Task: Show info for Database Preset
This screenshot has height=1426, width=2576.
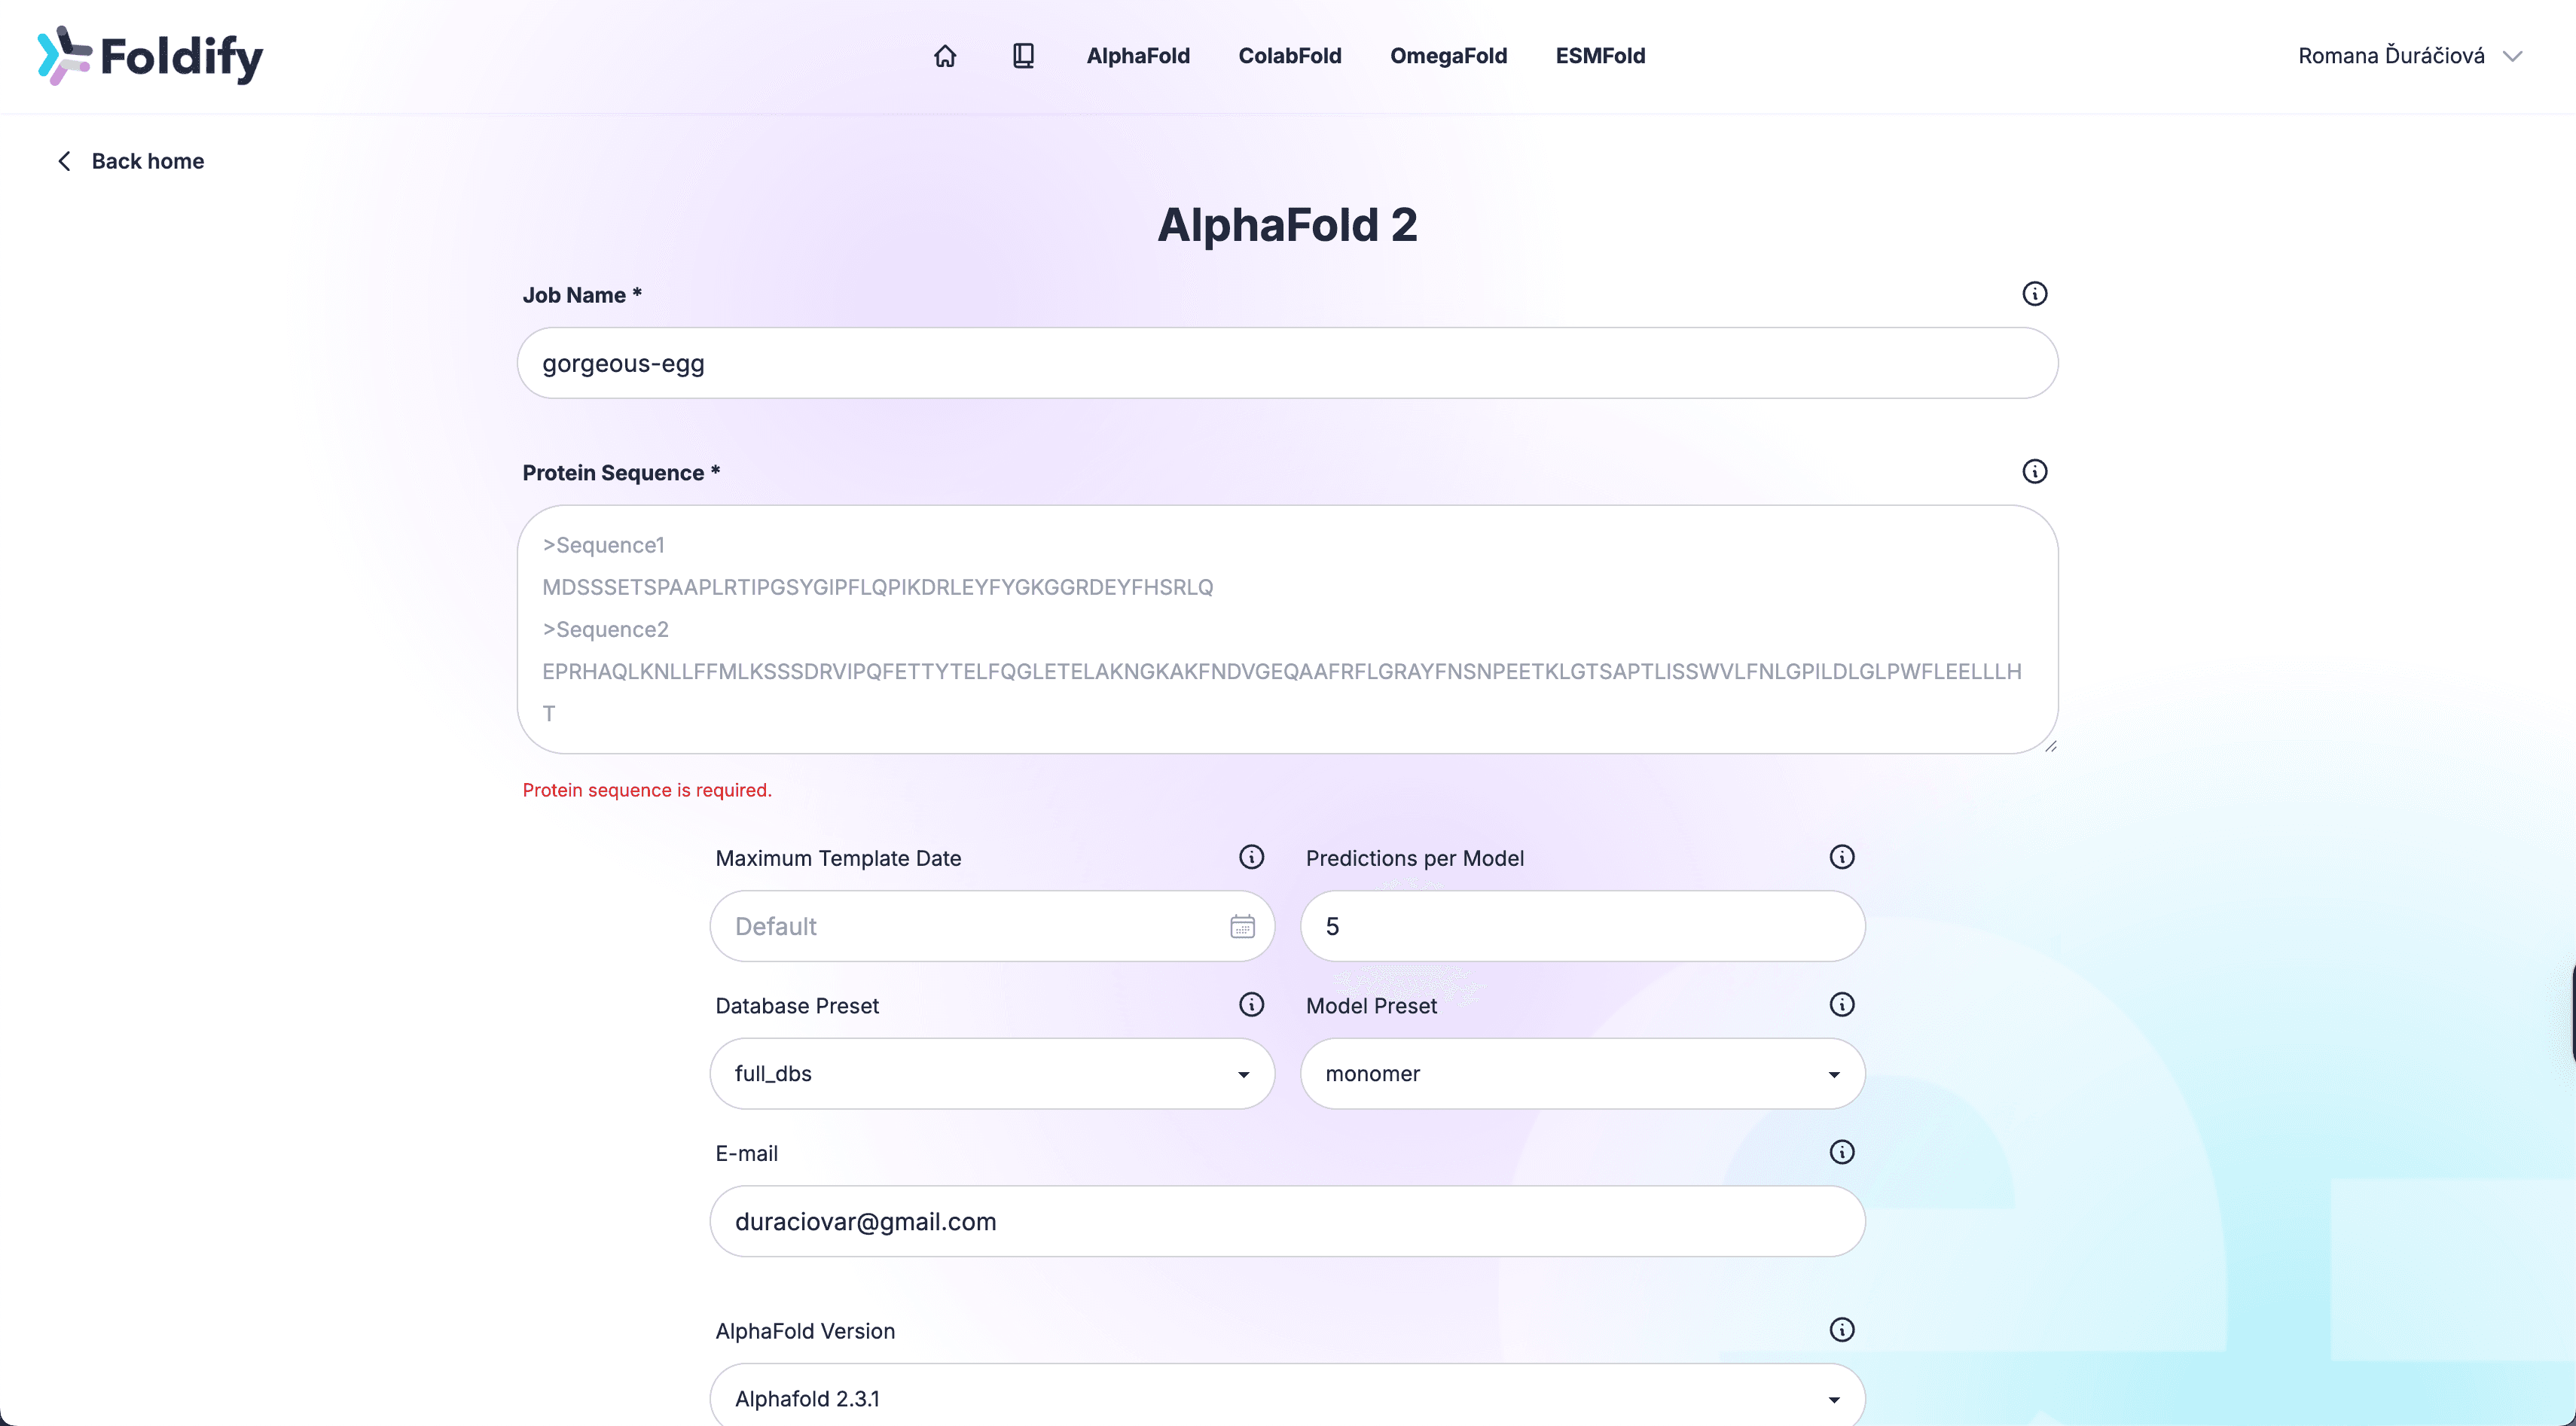Action: (x=1251, y=1004)
